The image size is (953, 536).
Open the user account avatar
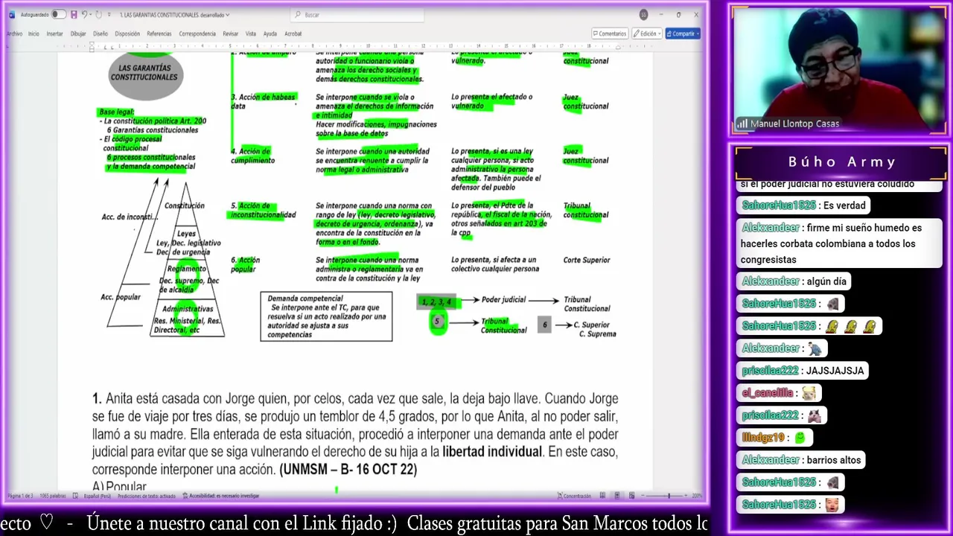tap(643, 15)
